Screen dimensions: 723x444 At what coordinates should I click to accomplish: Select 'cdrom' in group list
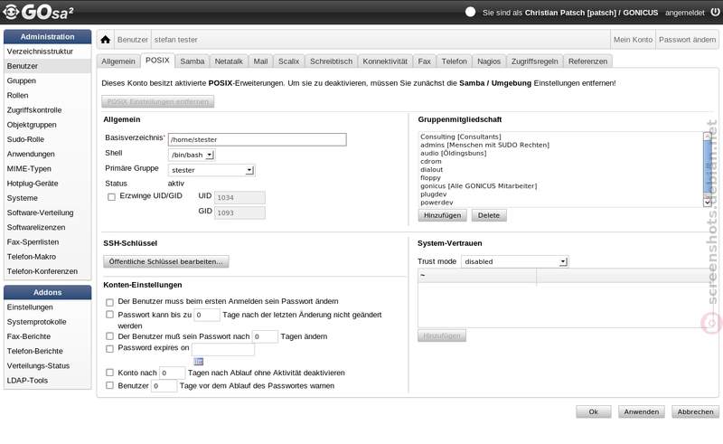pos(431,162)
